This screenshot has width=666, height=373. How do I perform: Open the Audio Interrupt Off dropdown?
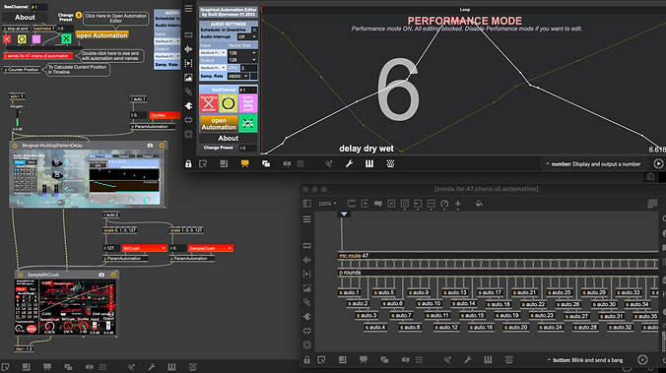click(246, 37)
